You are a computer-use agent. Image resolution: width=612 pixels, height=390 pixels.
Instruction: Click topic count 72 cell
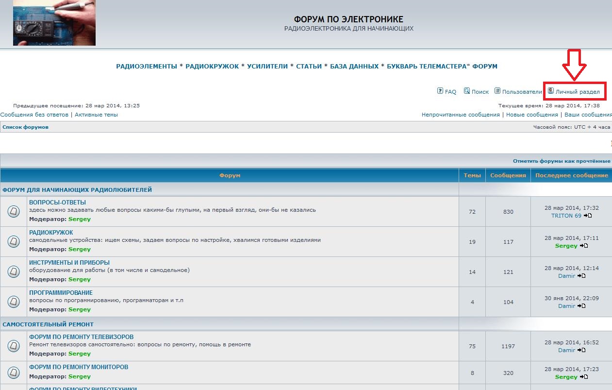(x=472, y=212)
